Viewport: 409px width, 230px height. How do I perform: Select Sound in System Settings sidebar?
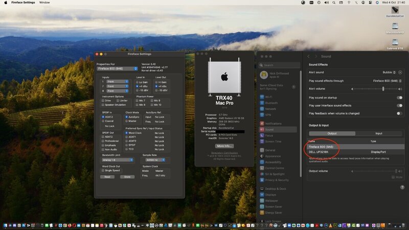pyautogui.click(x=278, y=129)
